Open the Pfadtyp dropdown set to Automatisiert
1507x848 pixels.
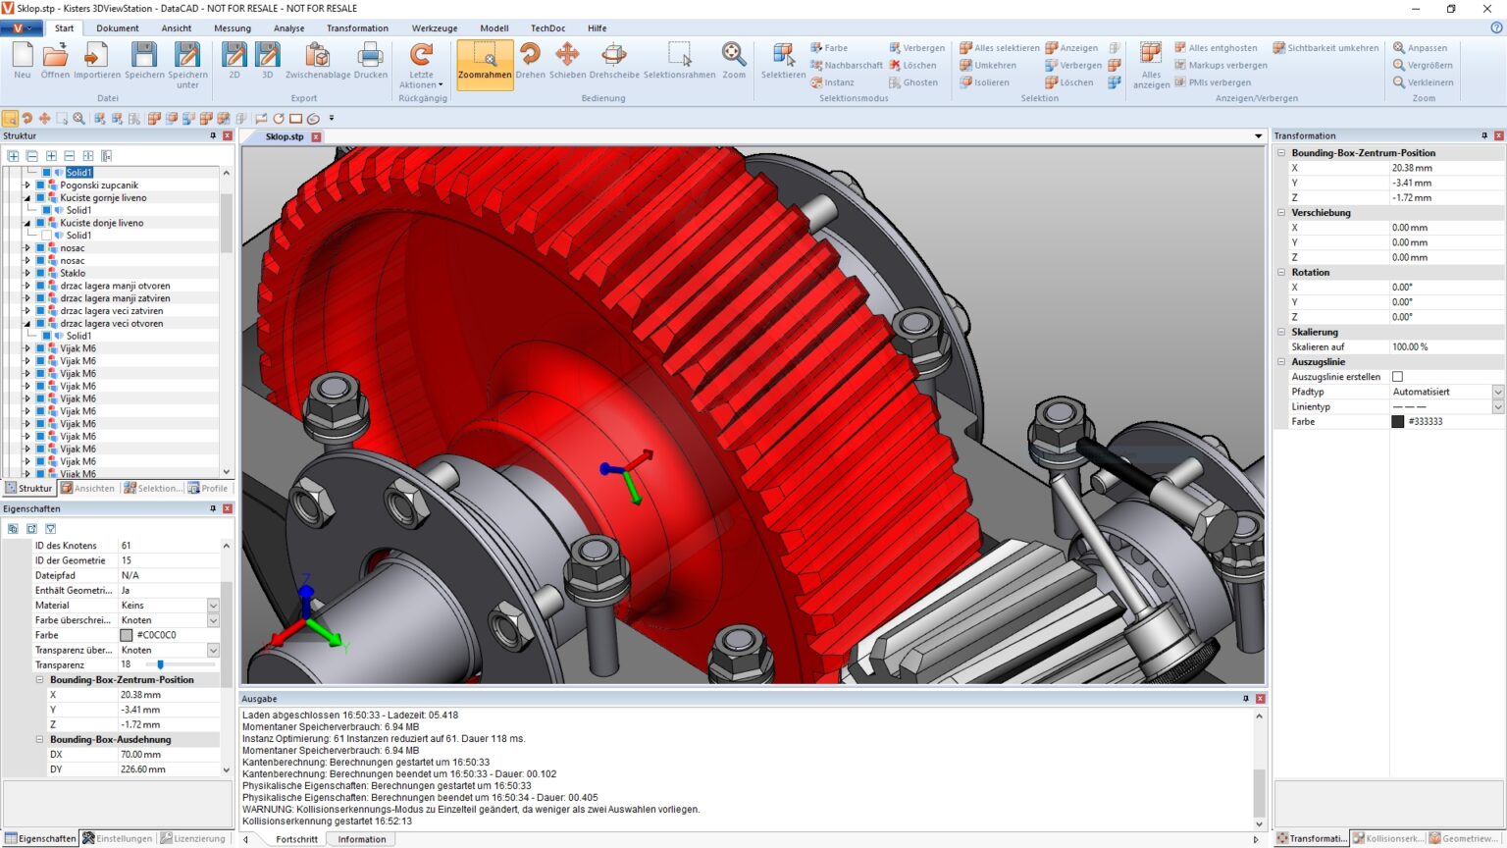pyautogui.click(x=1497, y=391)
